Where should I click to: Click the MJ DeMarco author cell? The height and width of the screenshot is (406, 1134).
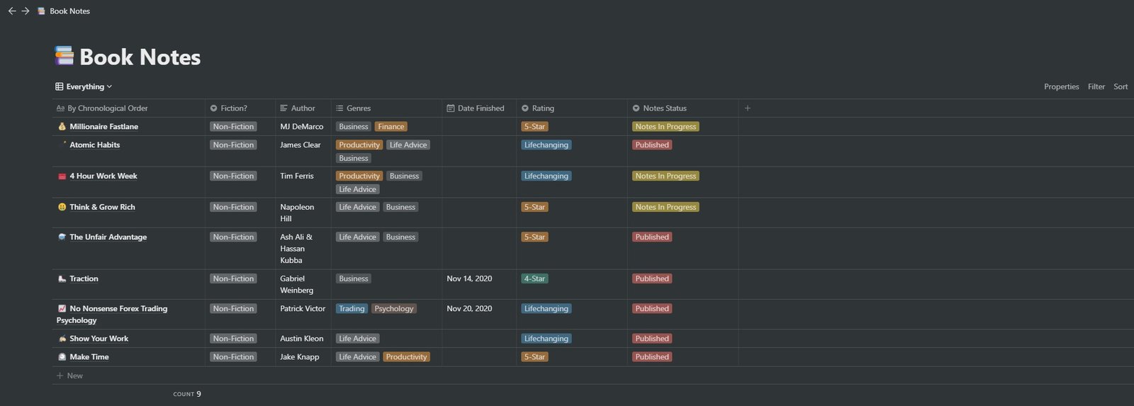click(x=303, y=127)
